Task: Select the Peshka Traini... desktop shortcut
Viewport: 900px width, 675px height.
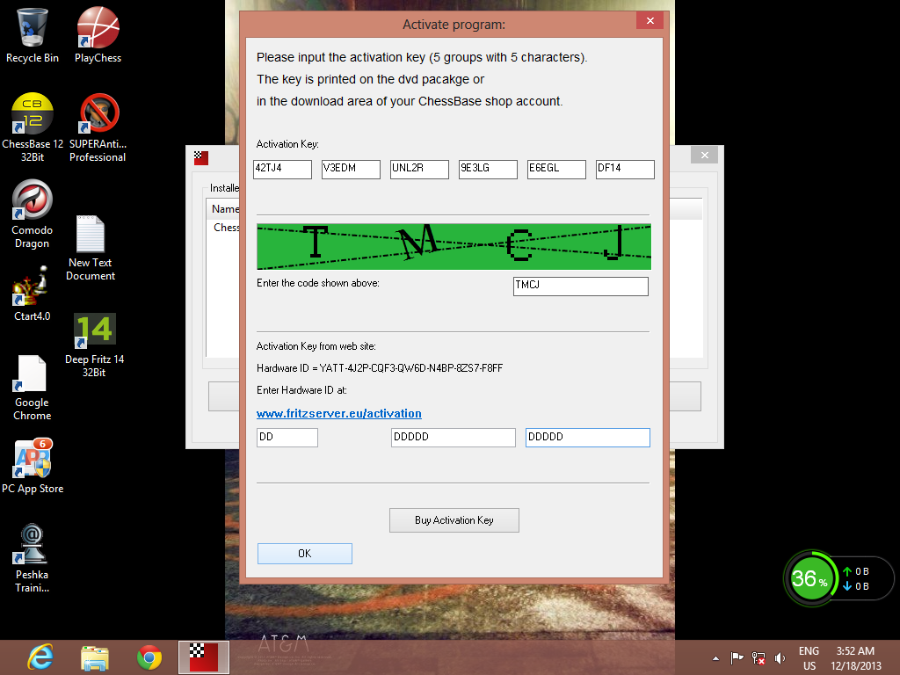Action: (x=33, y=558)
